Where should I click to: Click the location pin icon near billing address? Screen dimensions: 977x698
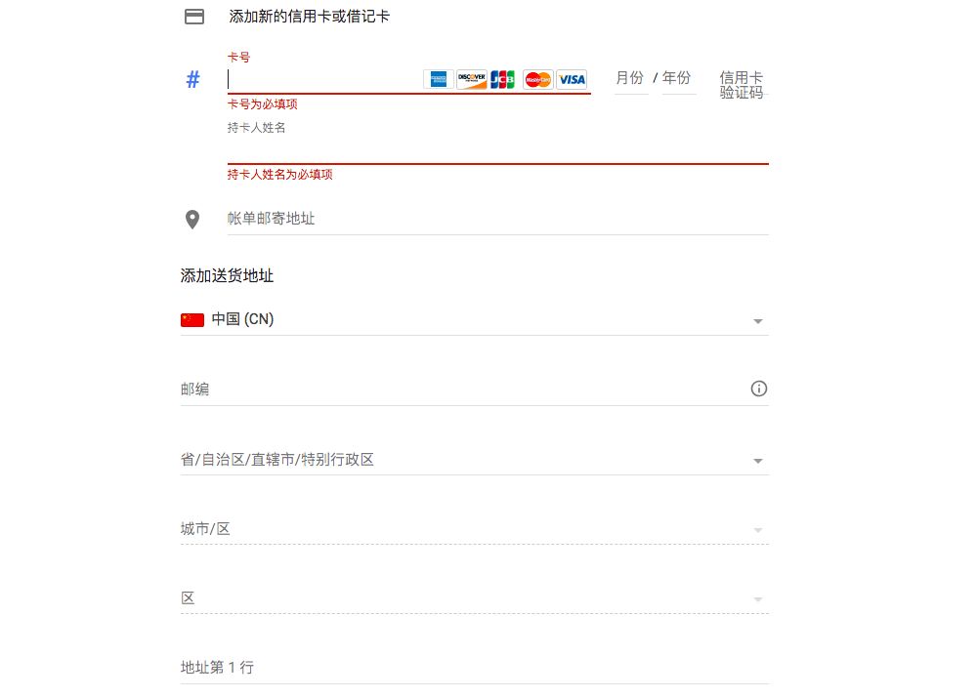tap(191, 220)
